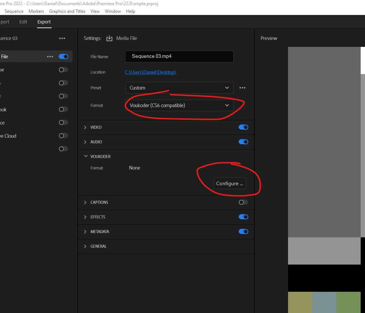Click the Media File export icon beside Settings

pyautogui.click(x=109, y=38)
